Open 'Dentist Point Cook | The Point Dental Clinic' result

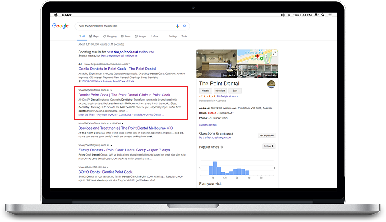(x=124, y=95)
